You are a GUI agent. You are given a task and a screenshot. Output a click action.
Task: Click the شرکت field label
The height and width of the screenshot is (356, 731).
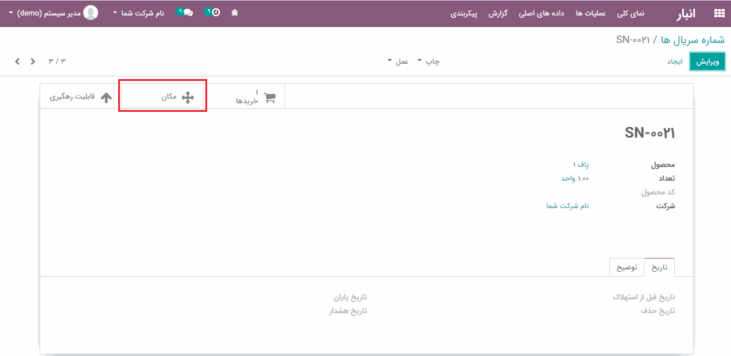pyautogui.click(x=666, y=206)
